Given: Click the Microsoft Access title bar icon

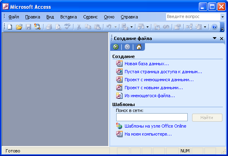Looking at the screenshot, I should pyautogui.click(x=6, y=6).
